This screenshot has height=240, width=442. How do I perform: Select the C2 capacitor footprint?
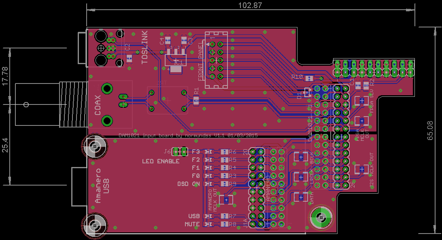(x=129, y=58)
